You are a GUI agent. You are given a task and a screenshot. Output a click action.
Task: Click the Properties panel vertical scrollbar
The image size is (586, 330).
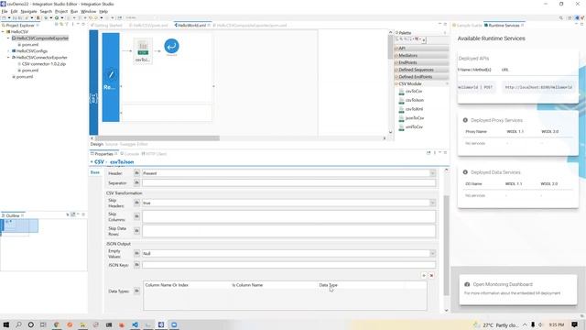click(446, 245)
